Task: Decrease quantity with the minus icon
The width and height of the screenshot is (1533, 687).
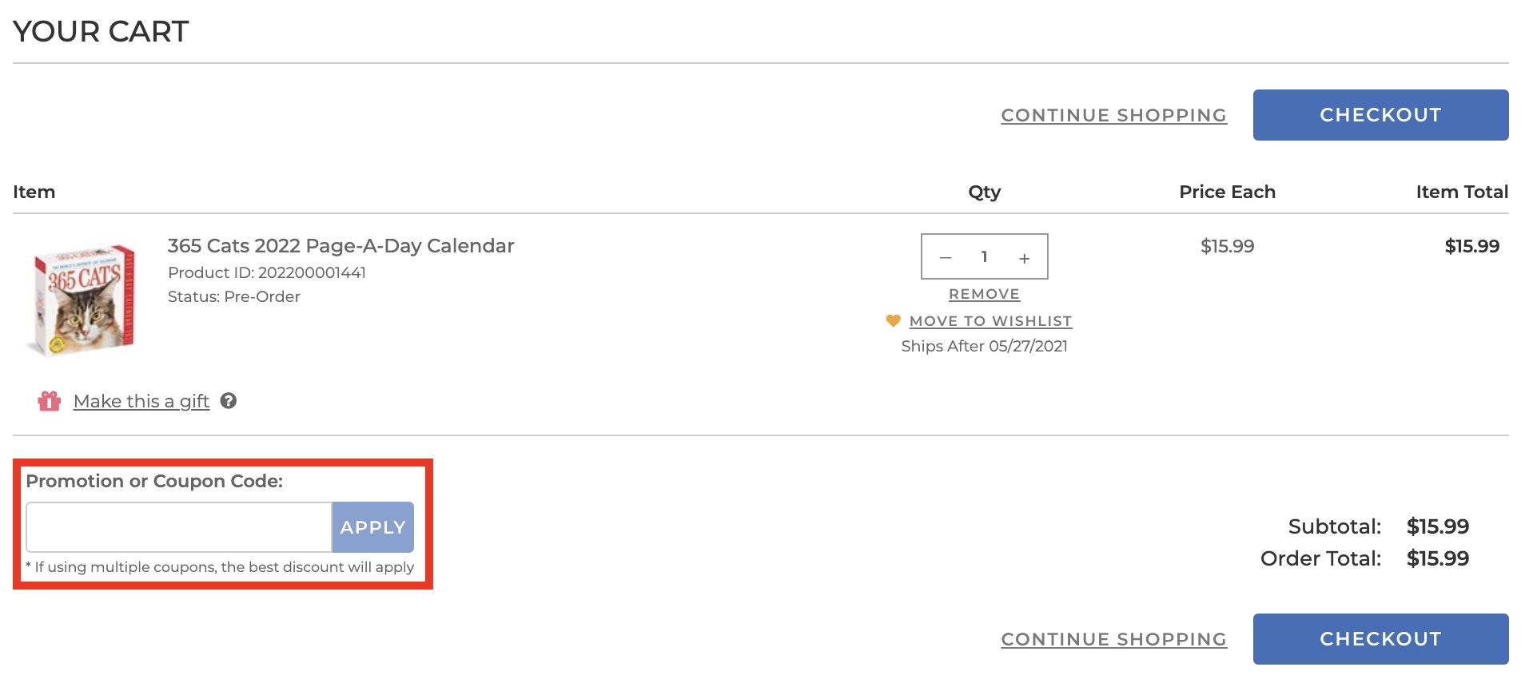Action: [946, 258]
